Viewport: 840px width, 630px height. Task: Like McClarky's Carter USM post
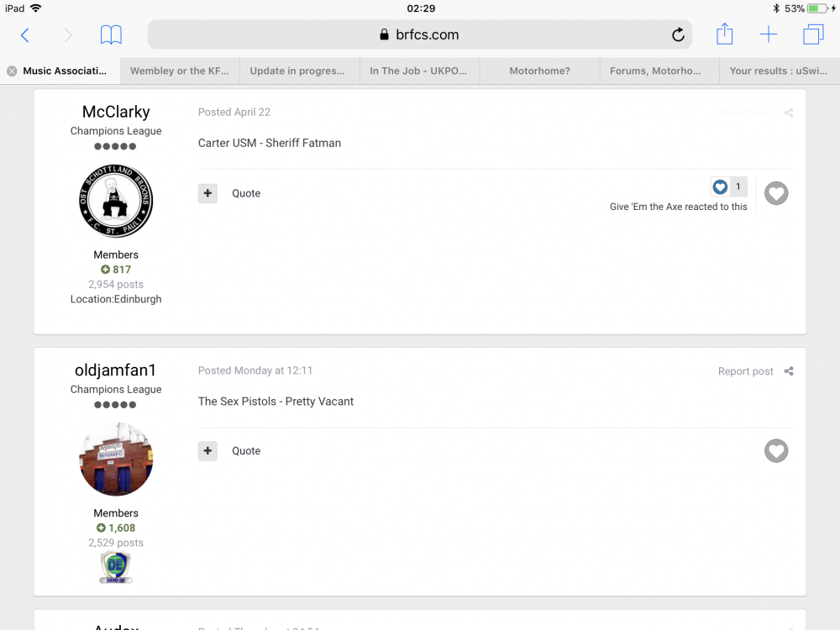coord(776,193)
